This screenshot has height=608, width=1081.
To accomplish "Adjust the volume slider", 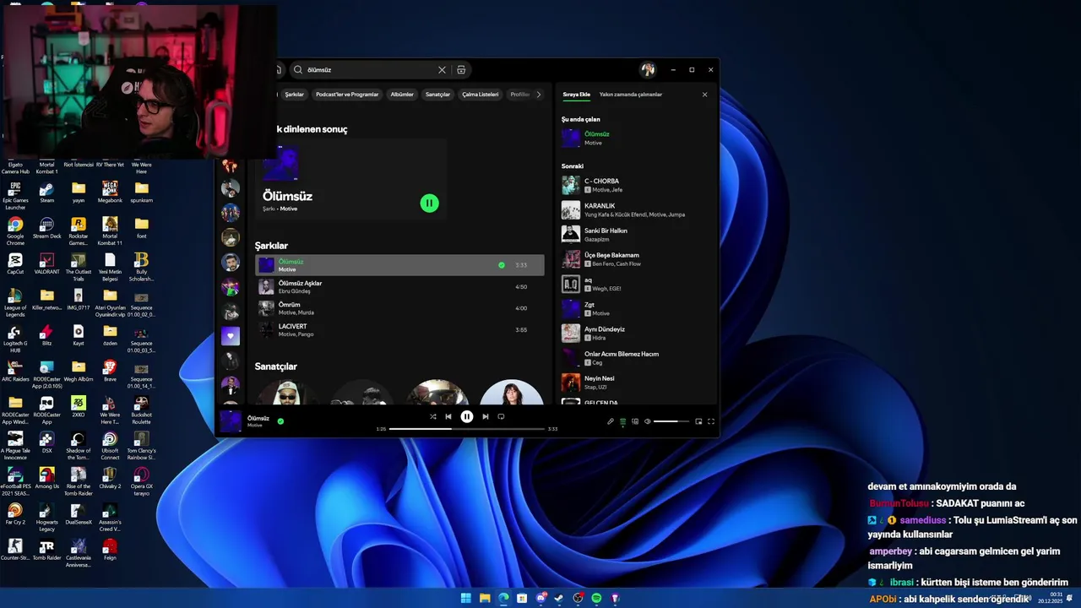I will (x=671, y=421).
